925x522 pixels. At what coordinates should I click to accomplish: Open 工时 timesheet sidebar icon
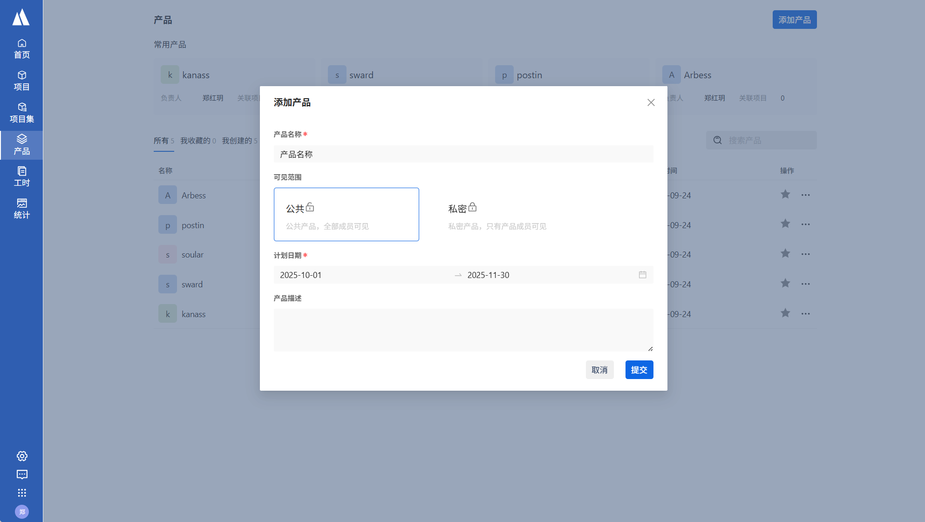(21, 177)
